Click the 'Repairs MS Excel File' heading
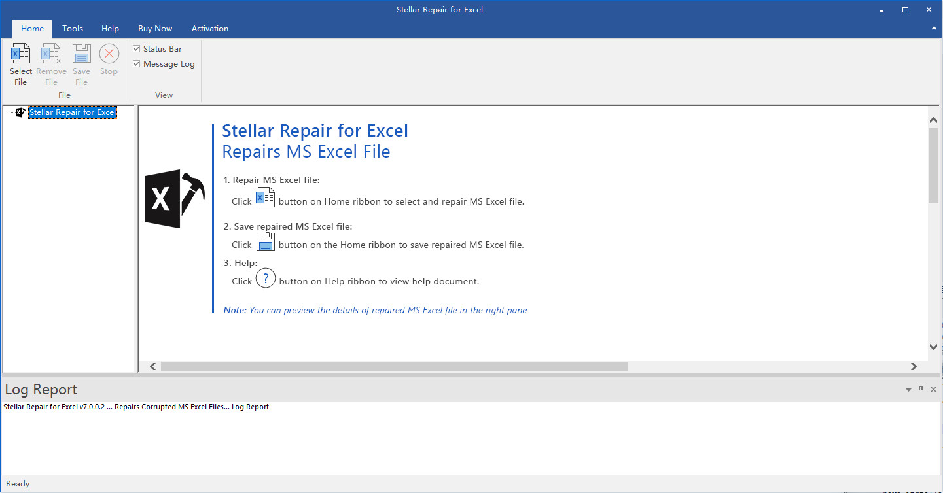Image resolution: width=943 pixels, height=493 pixels. 306,152
